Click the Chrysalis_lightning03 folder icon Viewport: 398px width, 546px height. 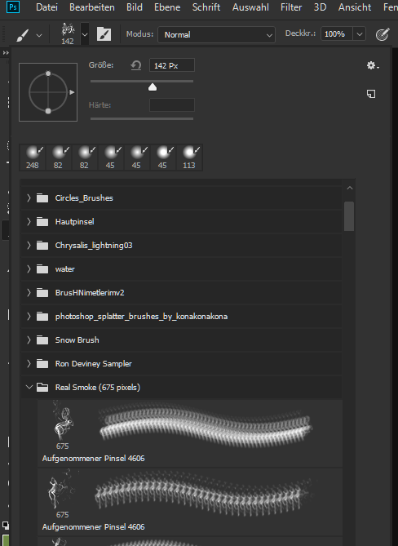(42, 245)
